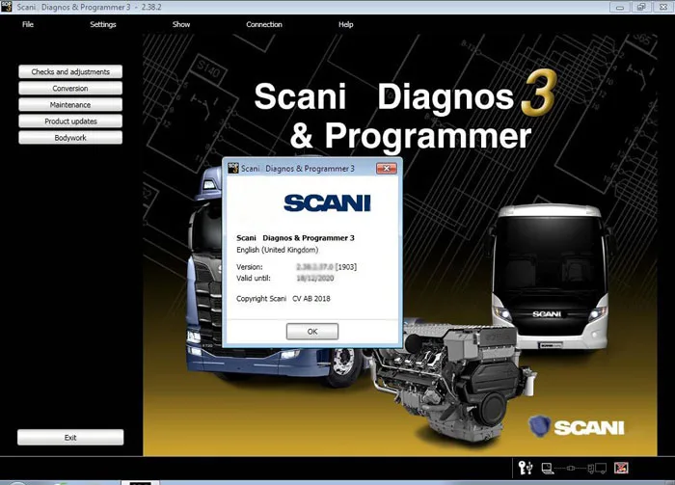Click the USB key status icon
675x485 pixels.
coord(526,468)
